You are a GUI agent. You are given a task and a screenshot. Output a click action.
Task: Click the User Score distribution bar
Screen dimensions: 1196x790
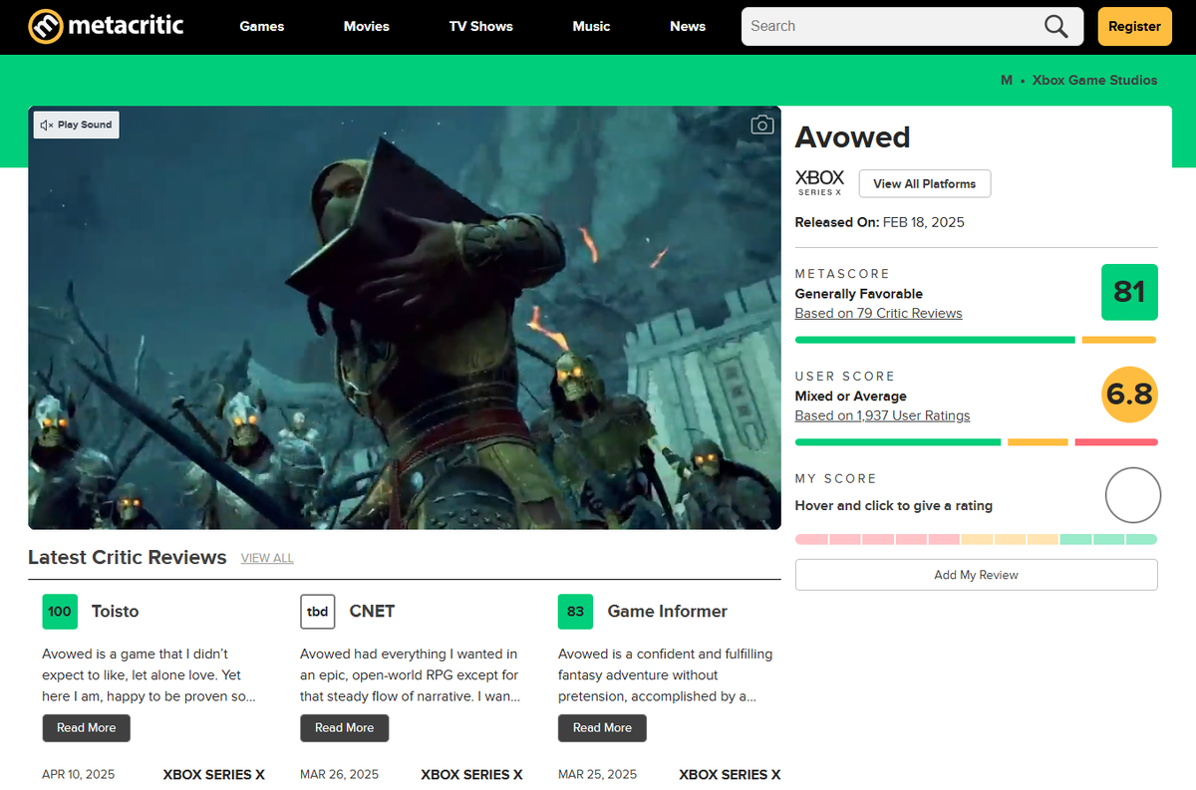point(977,442)
